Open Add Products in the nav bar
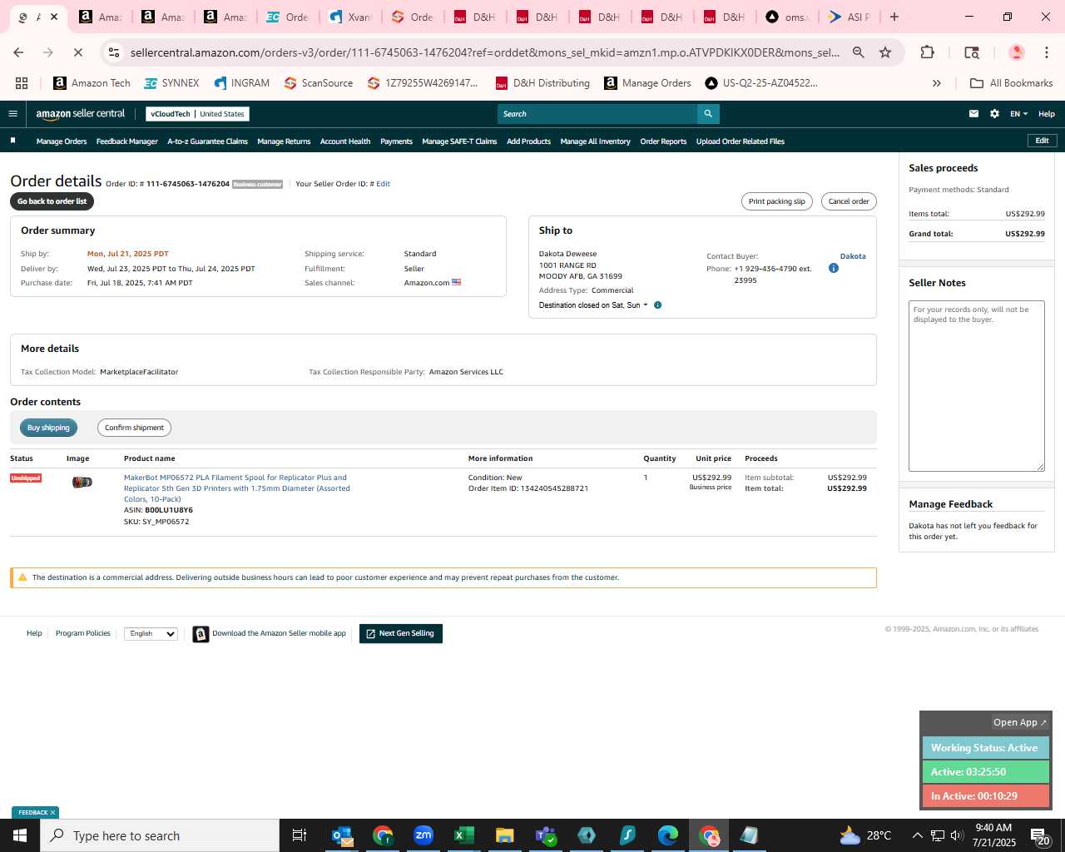 click(x=528, y=141)
